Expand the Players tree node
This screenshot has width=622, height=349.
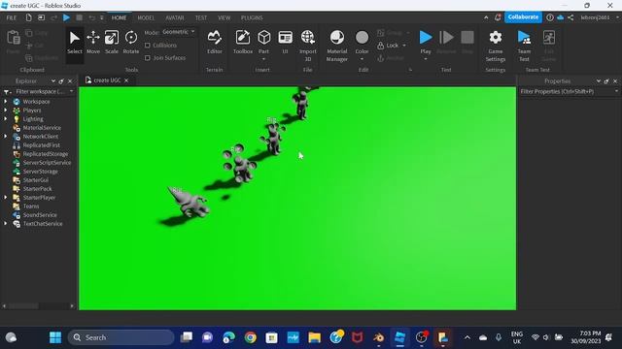[x=6, y=111]
